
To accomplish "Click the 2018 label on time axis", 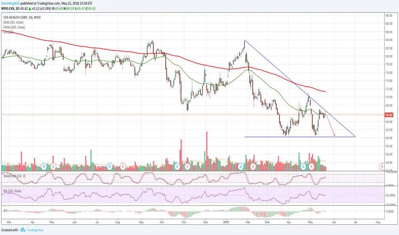I will 226,222.
